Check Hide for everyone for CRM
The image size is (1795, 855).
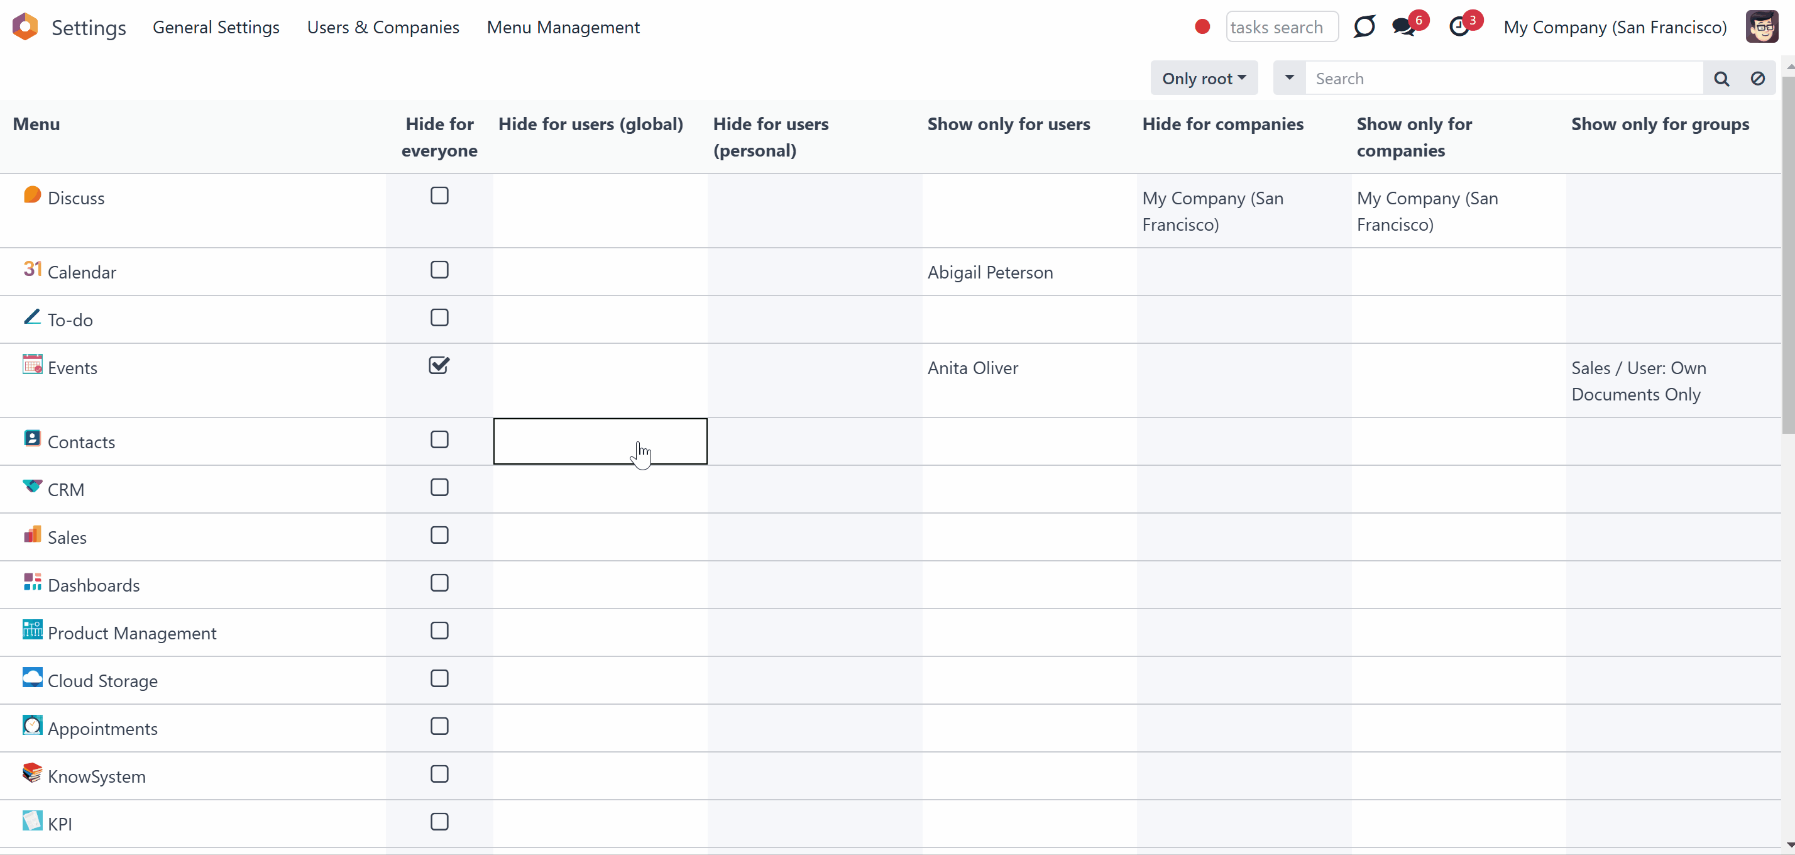439,487
